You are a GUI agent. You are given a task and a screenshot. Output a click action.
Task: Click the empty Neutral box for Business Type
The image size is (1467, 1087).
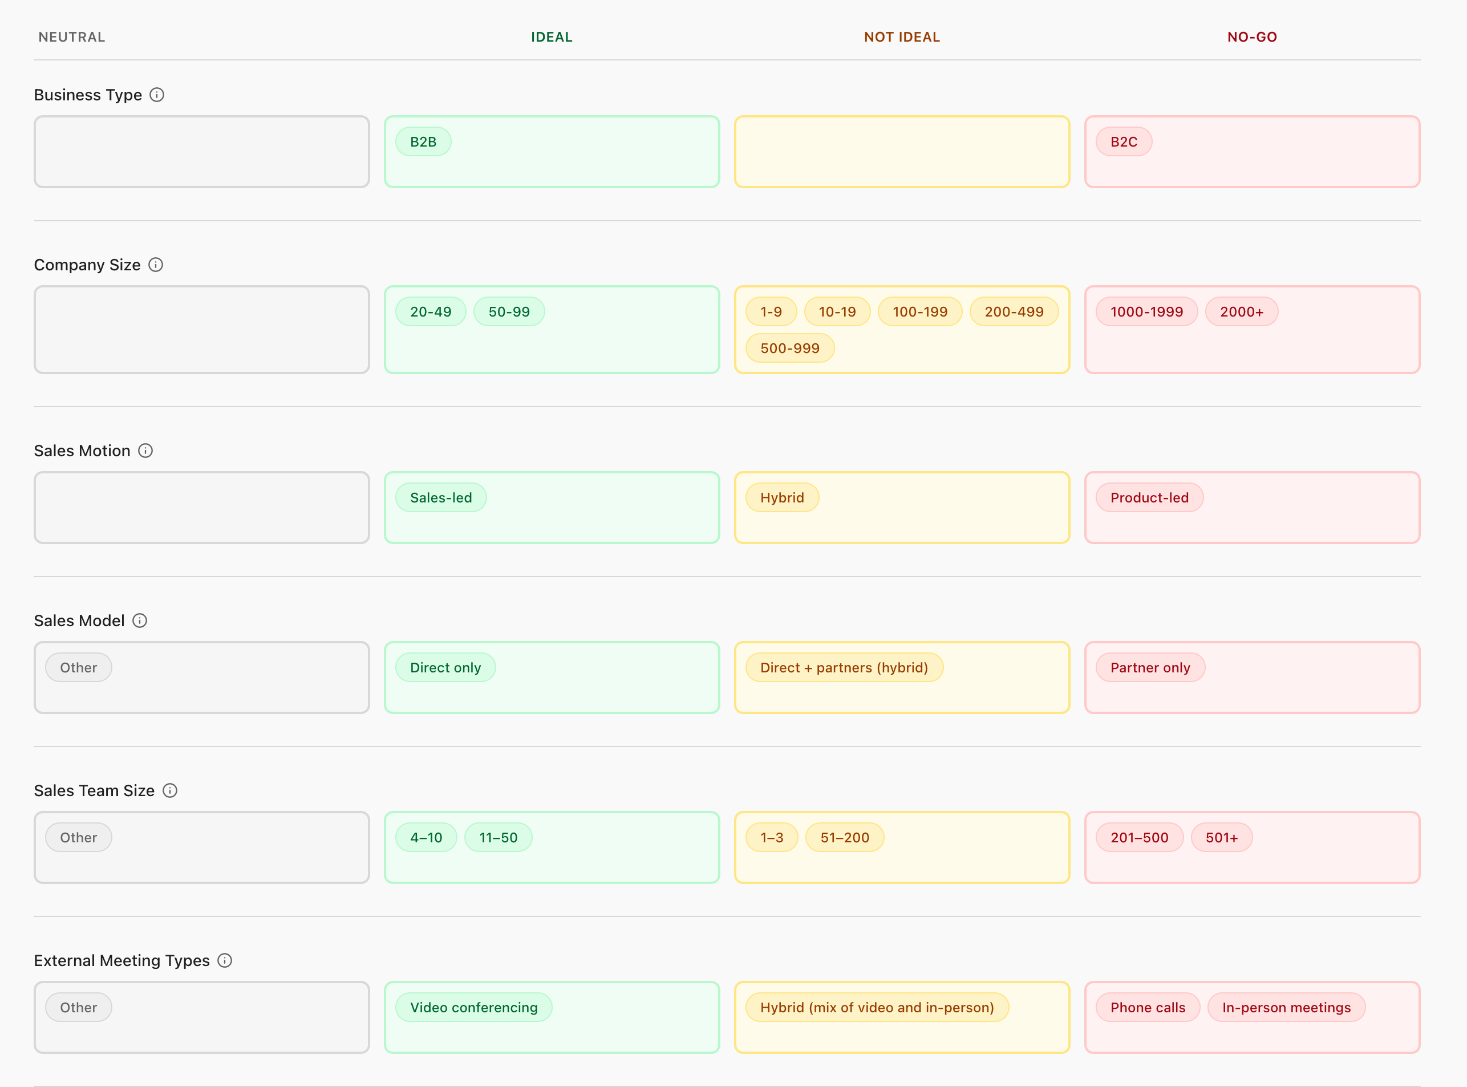(x=201, y=151)
